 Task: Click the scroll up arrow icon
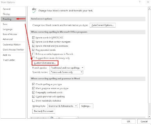click(149, 8)
